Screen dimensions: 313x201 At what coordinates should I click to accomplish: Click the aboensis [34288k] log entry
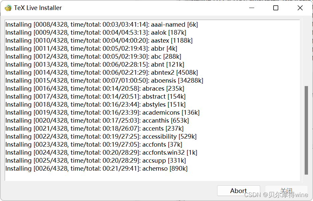pos(104,81)
